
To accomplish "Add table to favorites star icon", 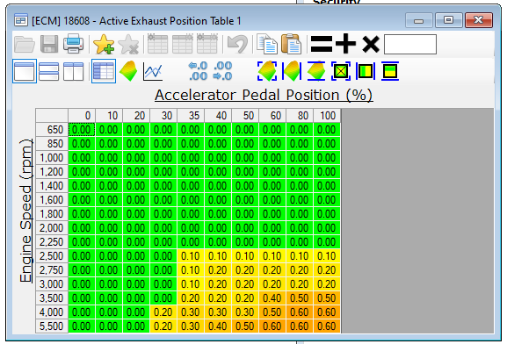I will pos(104,44).
